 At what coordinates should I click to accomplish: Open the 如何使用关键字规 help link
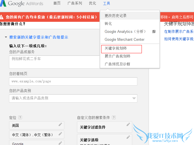coord(179,39)
